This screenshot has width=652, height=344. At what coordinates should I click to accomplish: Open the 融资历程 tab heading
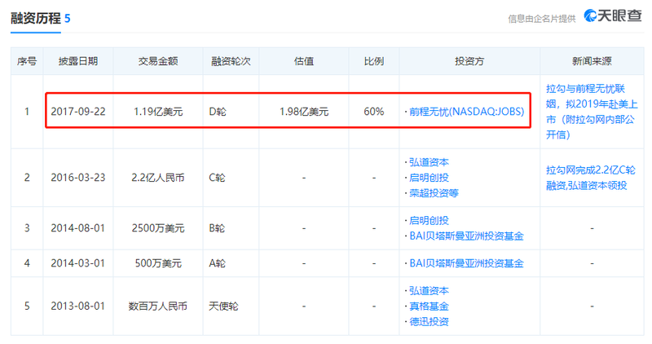pos(36,18)
